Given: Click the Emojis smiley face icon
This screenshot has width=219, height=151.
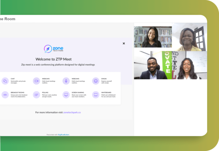Looking at the screenshot, I should click(x=96, y=81).
